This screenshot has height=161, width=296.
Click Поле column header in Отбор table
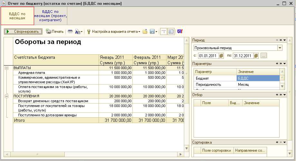[x=215, y=103]
